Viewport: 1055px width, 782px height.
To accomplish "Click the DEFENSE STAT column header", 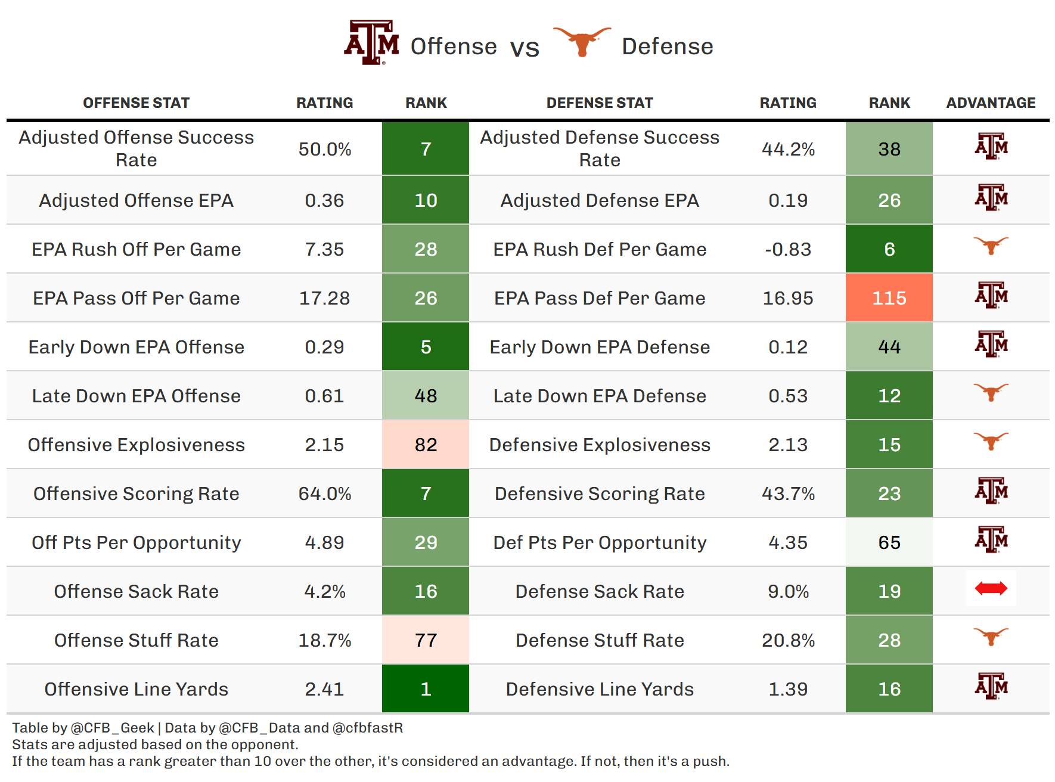I will 600,103.
